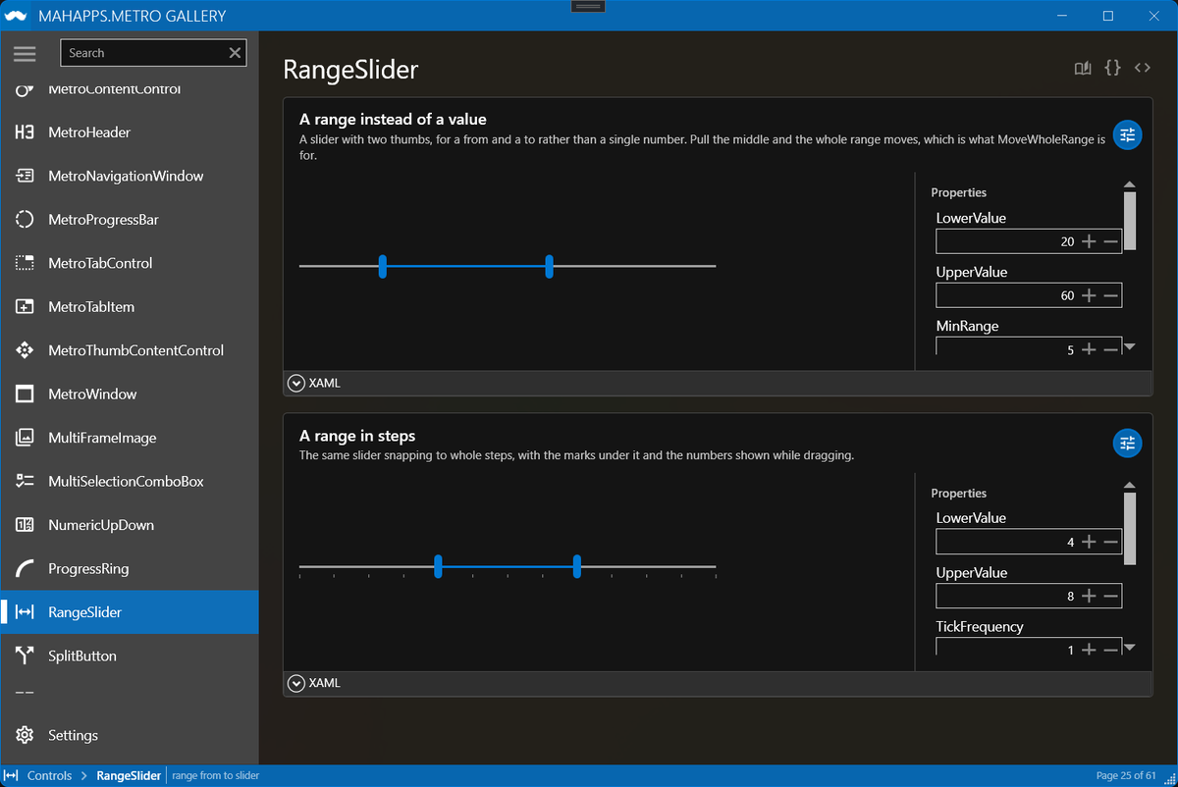Decrease TickFrequency with the minus button
Viewport: 1178px width, 787px height.
point(1110,650)
